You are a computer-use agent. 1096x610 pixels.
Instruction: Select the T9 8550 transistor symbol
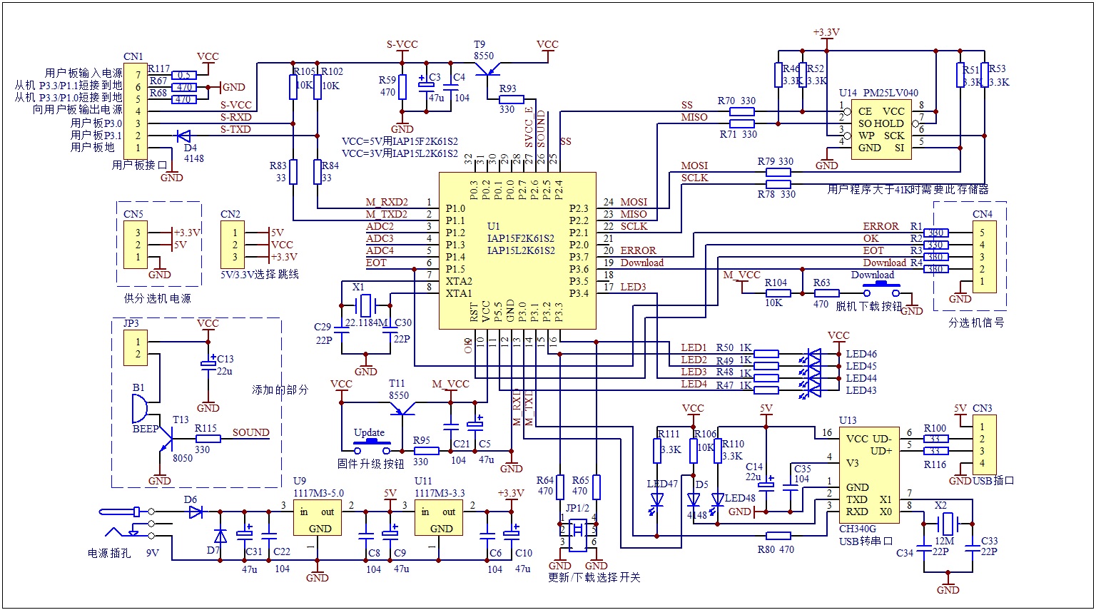pyautogui.click(x=489, y=70)
